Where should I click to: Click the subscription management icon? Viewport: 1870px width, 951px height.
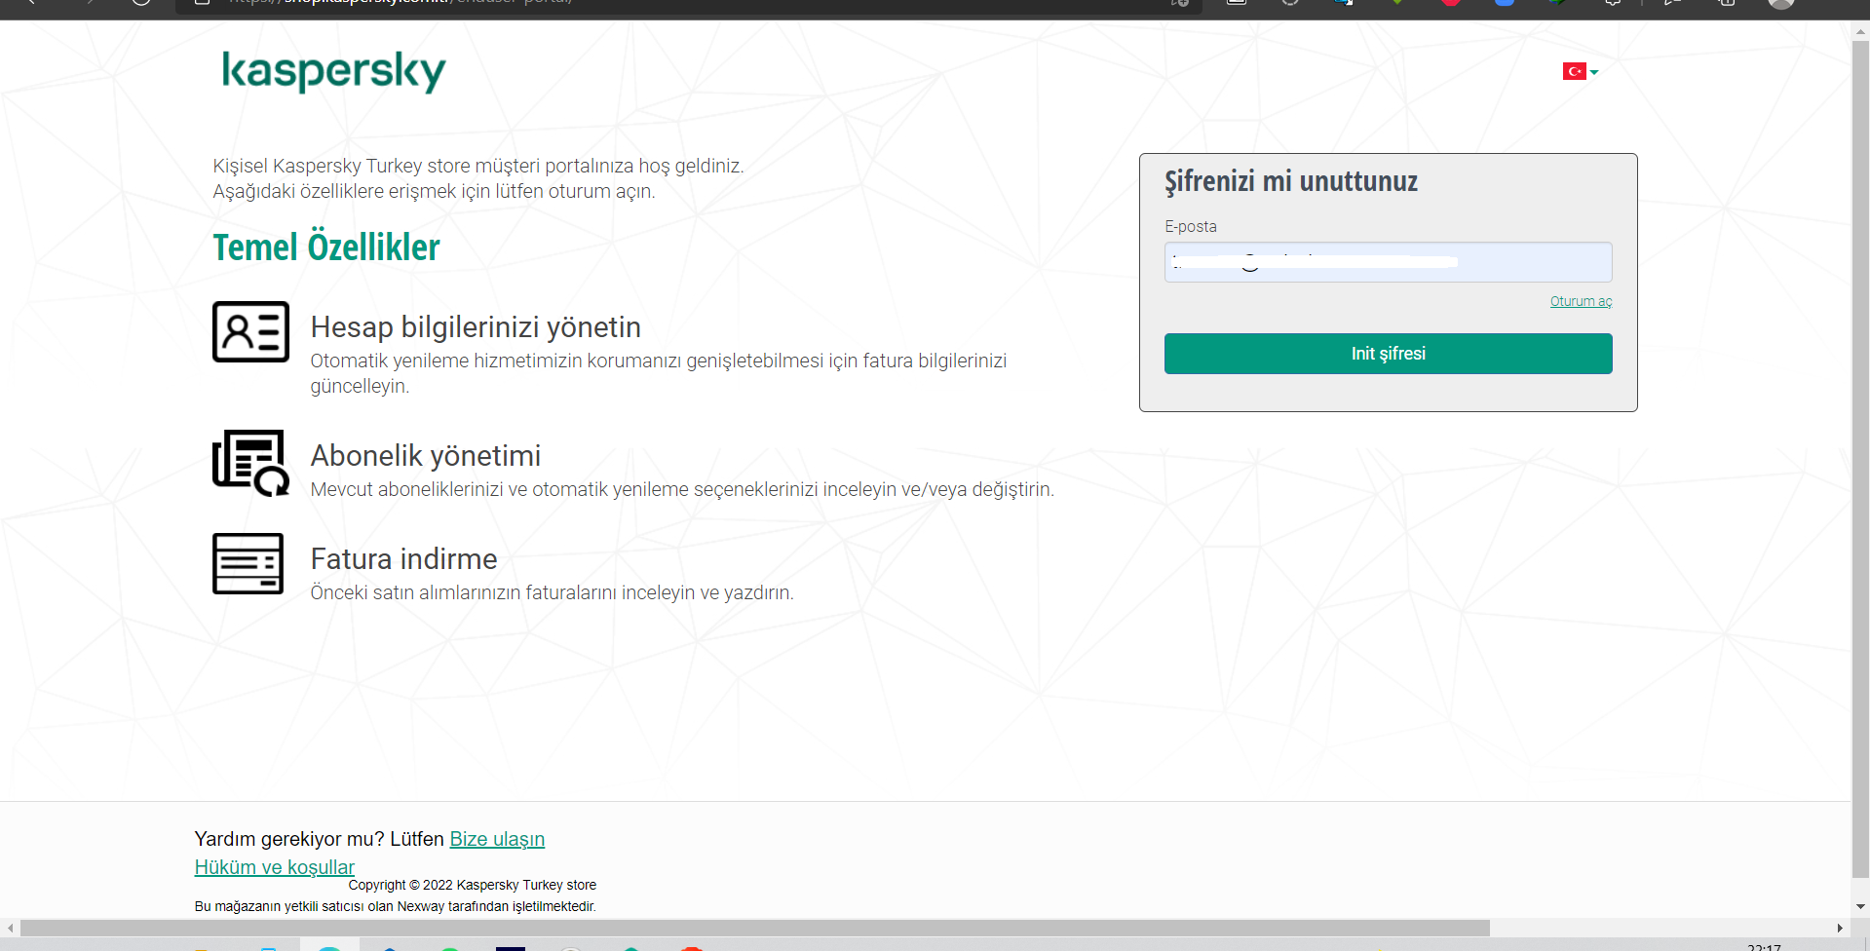pos(250,463)
